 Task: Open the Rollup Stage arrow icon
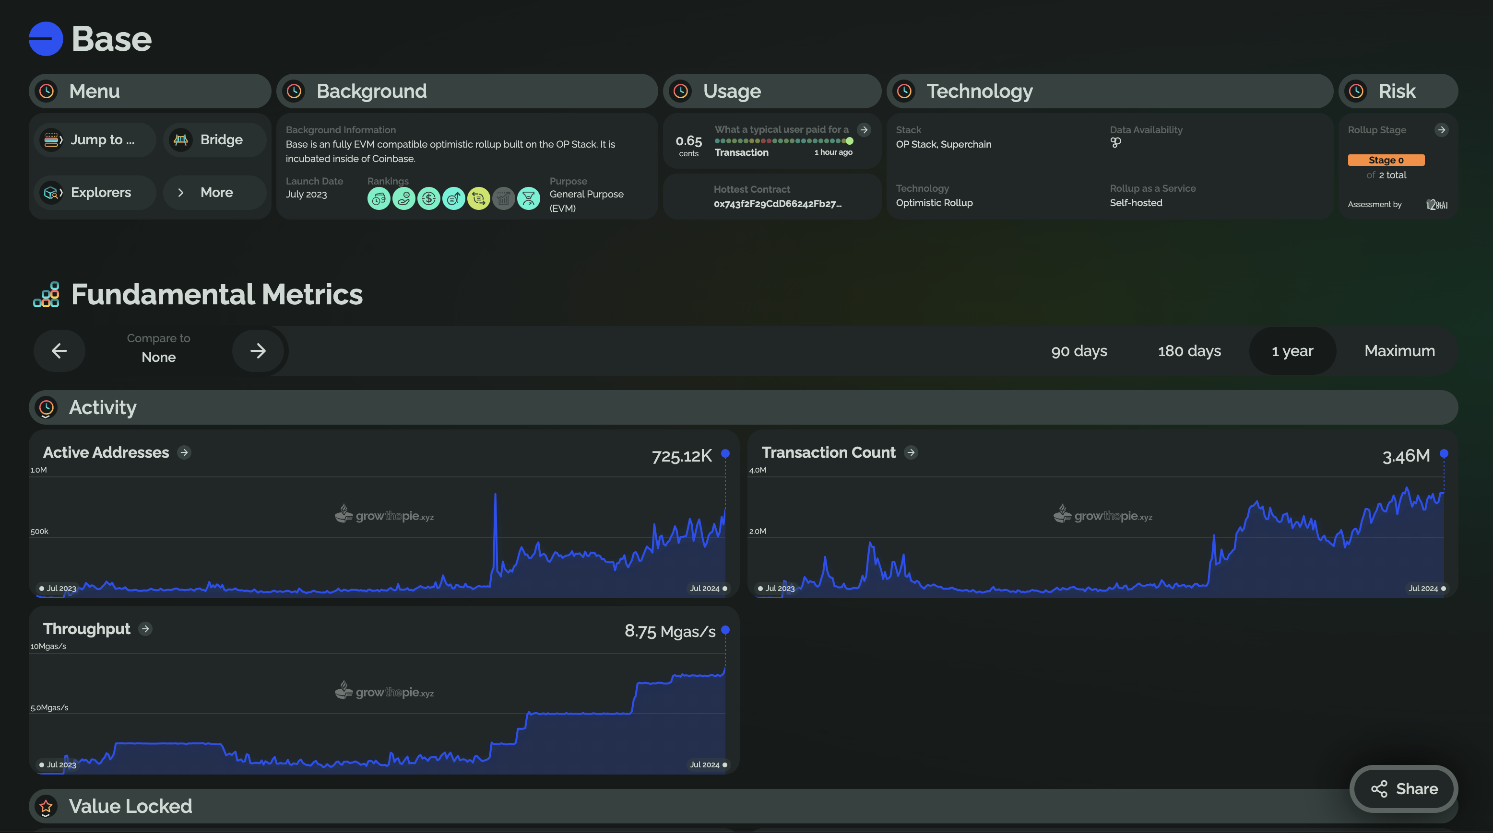pos(1441,130)
